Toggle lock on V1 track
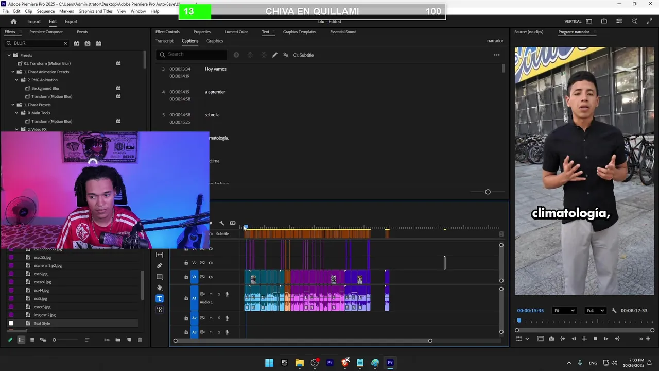This screenshot has height=371, width=659. (x=186, y=277)
